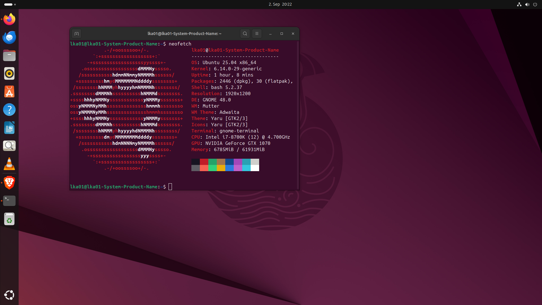
Task: Open the Files manager icon
Action: [9, 55]
